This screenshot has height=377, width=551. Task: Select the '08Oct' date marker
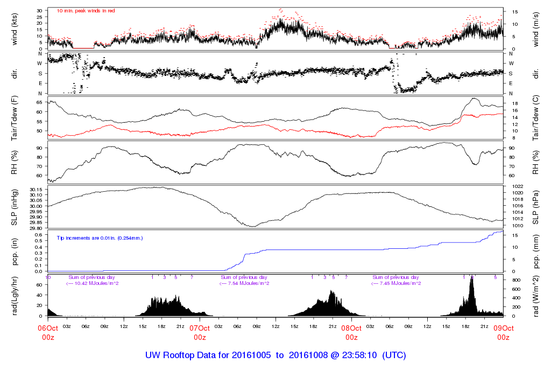[351, 328]
